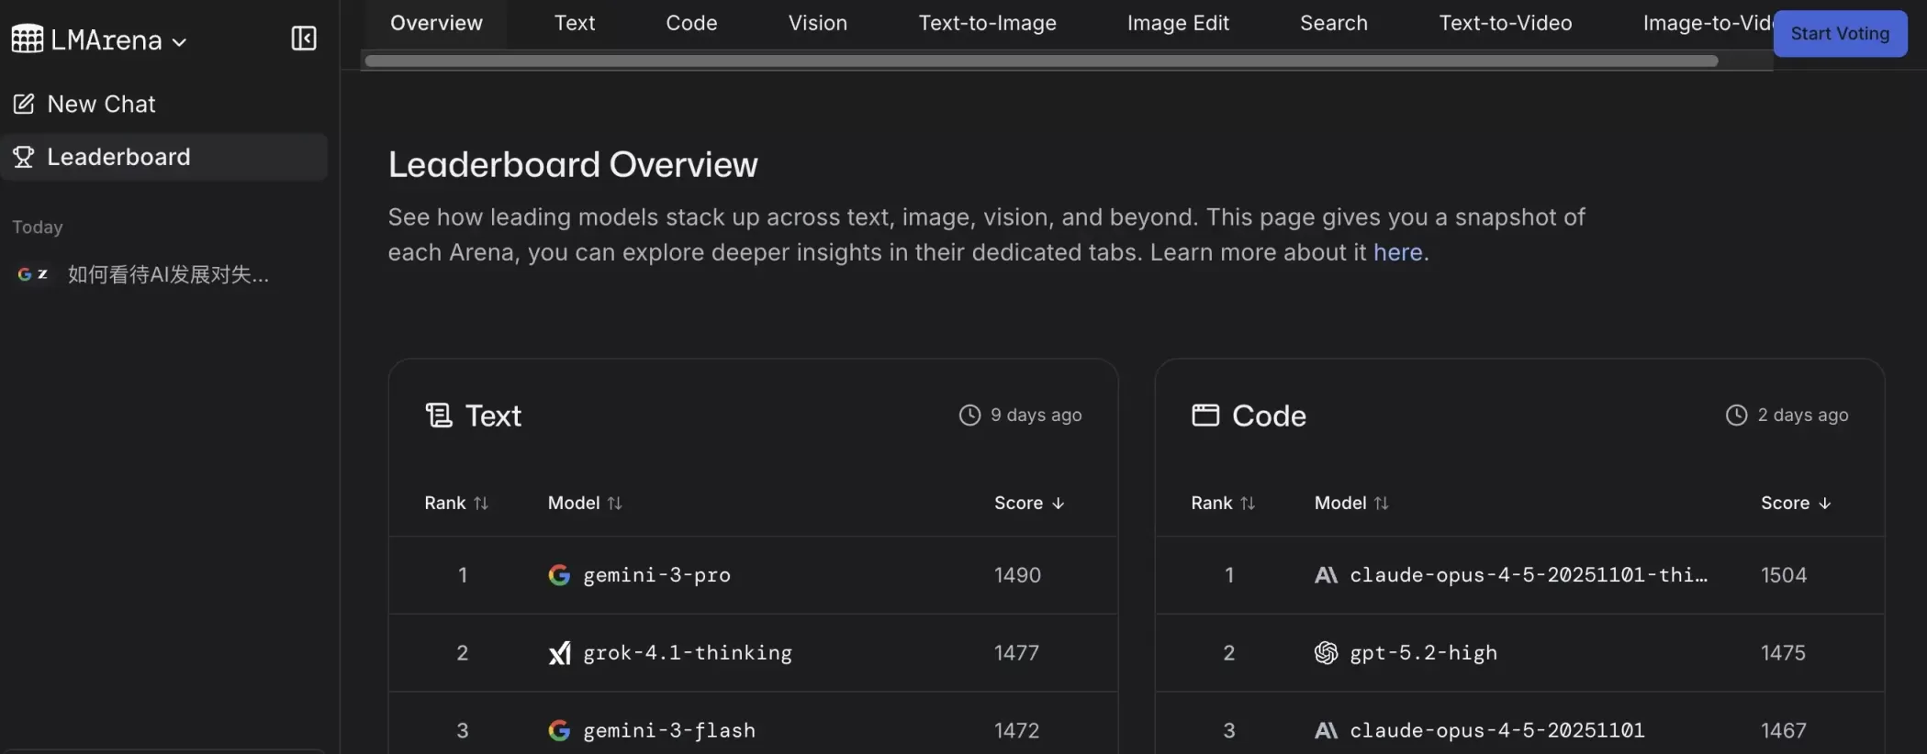Switch to the Text-to-Video tab
The height and width of the screenshot is (754, 1927).
pyautogui.click(x=1506, y=23)
